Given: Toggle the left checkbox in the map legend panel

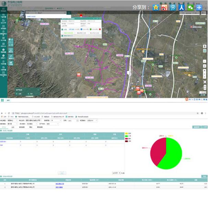Looking at the screenshot, I should coord(16,93).
